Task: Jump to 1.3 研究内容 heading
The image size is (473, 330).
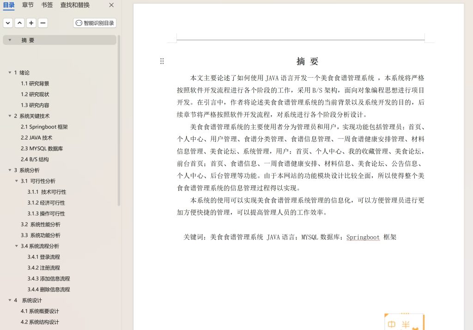Action: 35,105
